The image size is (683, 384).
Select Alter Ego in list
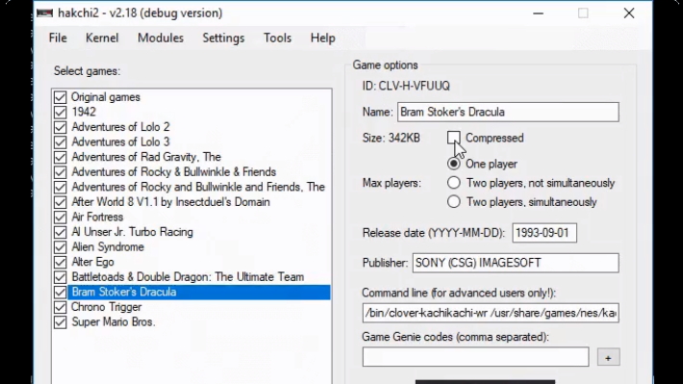pyautogui.click(x=92, y=262)
